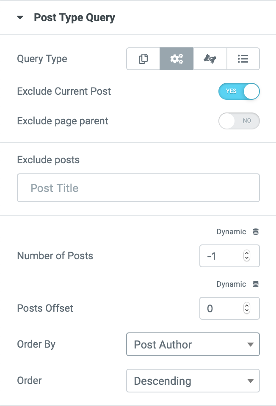
Task: Click the Post Type Query heading
Action: 75,18
